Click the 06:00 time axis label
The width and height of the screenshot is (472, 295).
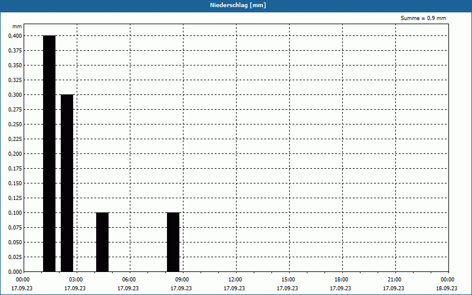129,280
